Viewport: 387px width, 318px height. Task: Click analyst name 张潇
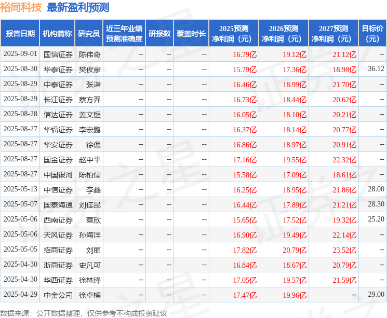pyautogui.click(x=94, y=85)
